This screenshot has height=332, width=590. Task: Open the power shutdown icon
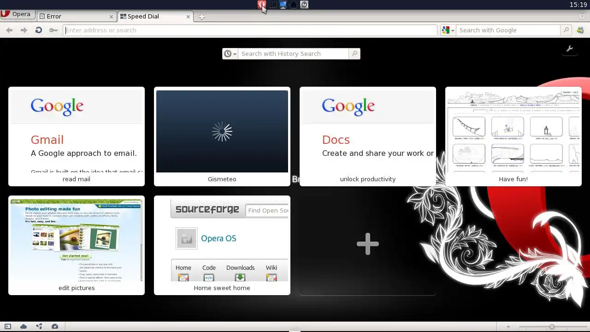[304, 5]
